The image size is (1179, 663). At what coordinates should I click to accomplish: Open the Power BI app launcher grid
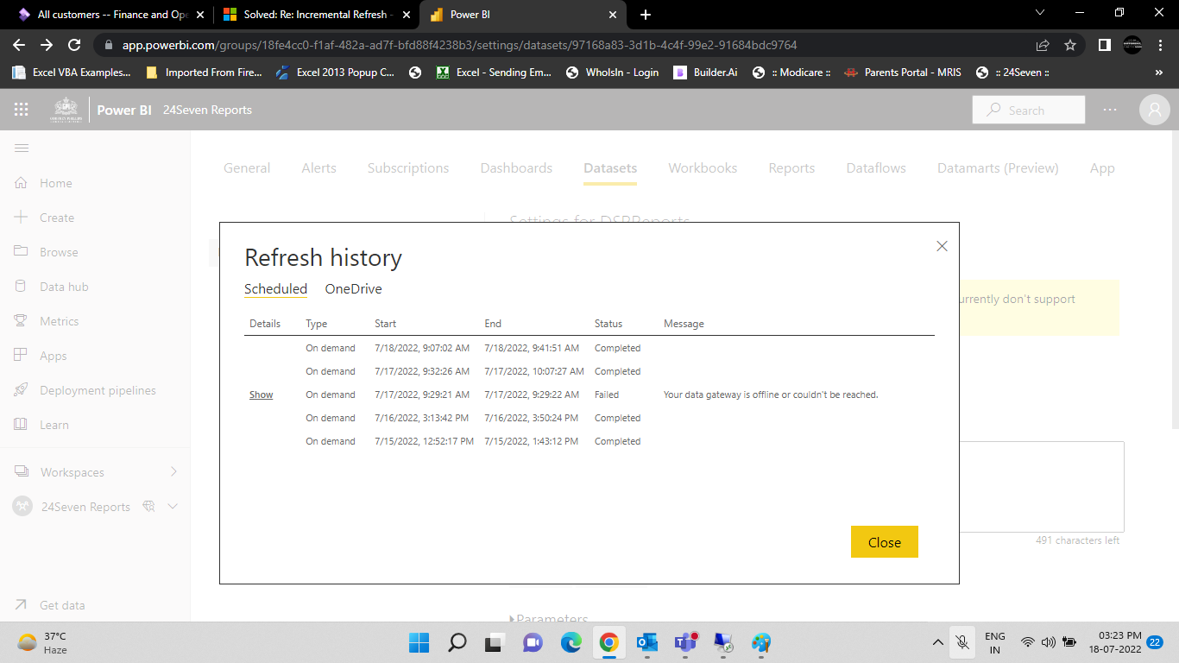pos(22,110)
